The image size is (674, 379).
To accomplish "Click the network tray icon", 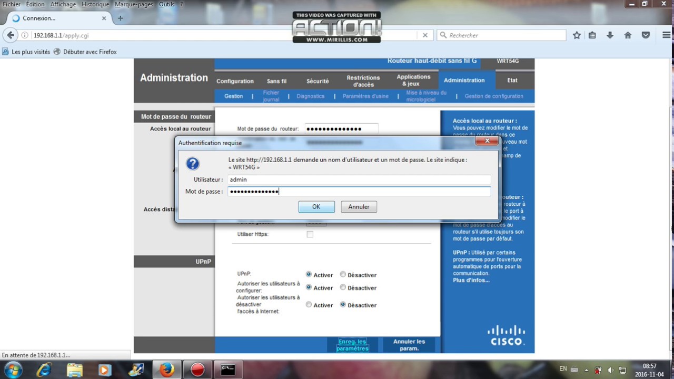I will [622, 370].
